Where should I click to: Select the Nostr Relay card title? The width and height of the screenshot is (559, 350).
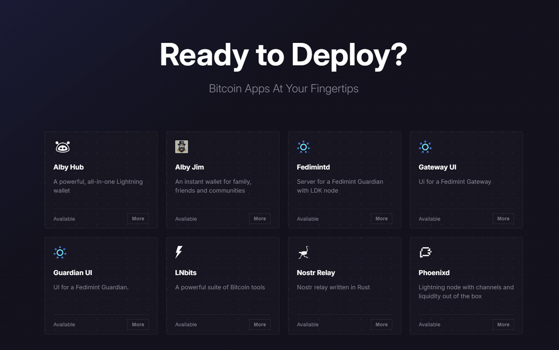click(316, 273)
